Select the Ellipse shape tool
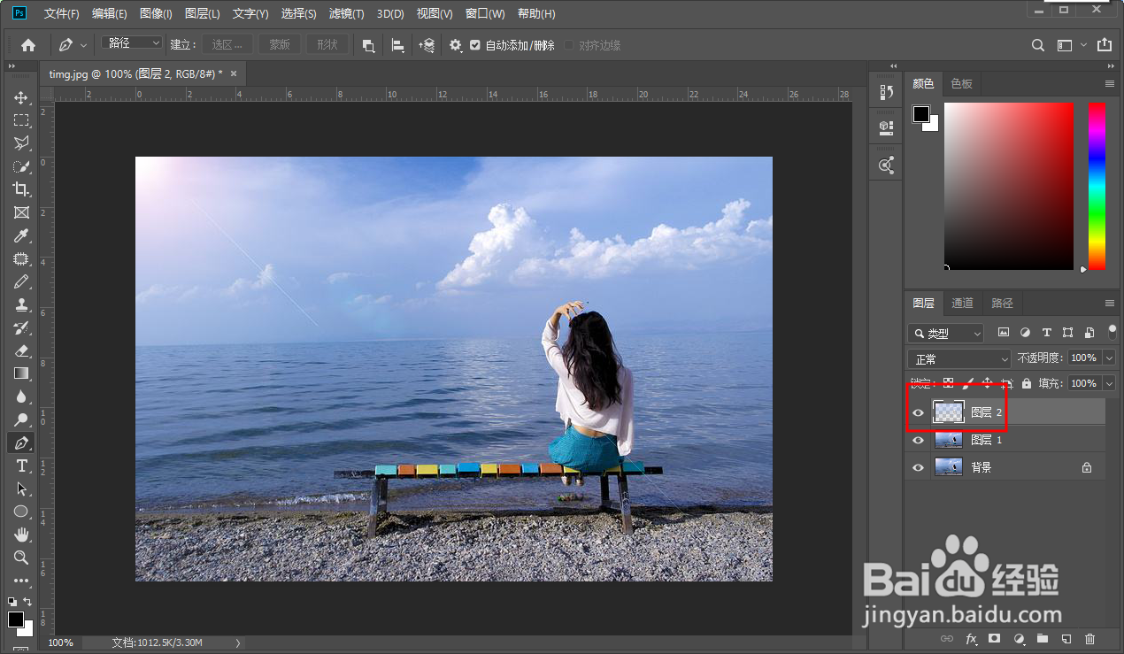The height and width of the screenshot is (654, 1124). 21,512
